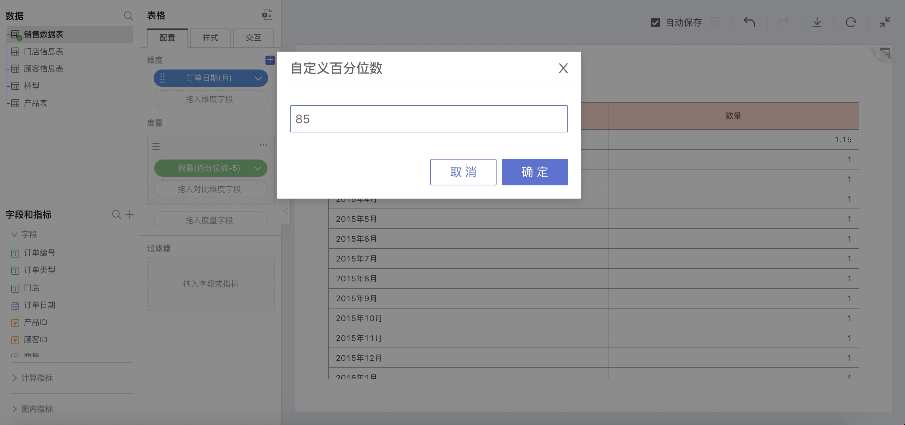
Task: Switch to the 配置 tab
Action: coord(167,38)
